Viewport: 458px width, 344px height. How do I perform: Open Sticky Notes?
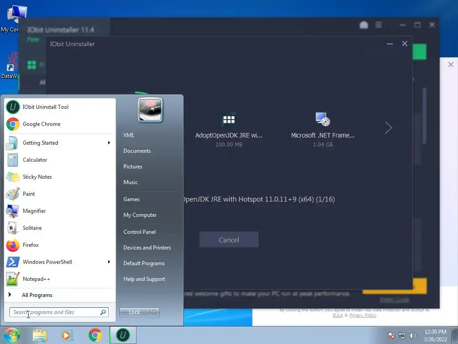60,176
